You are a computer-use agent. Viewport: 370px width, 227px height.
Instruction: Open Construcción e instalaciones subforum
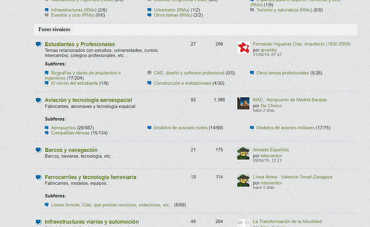click(x=182, y=83)
